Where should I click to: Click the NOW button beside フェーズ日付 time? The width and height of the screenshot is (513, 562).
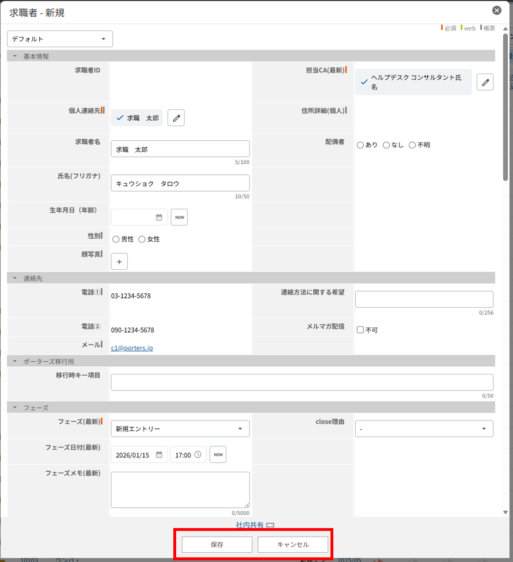(x=218, y=454)
